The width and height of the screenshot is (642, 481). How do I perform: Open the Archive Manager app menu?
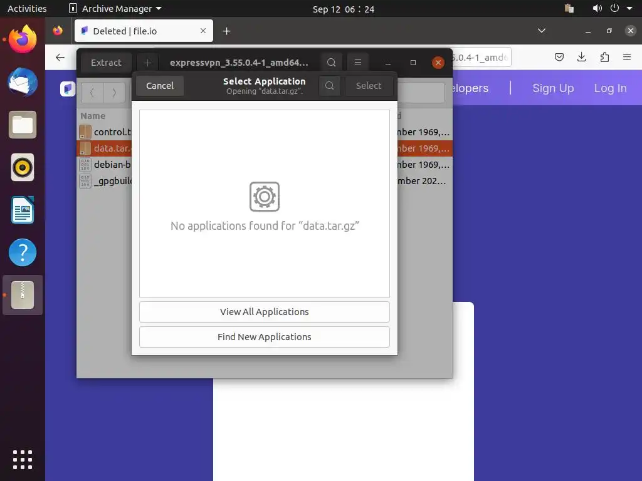pos(115,9)
